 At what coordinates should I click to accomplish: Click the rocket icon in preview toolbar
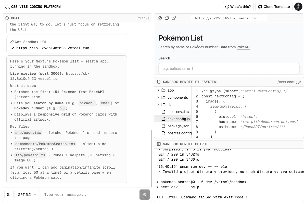click(174, 18)
